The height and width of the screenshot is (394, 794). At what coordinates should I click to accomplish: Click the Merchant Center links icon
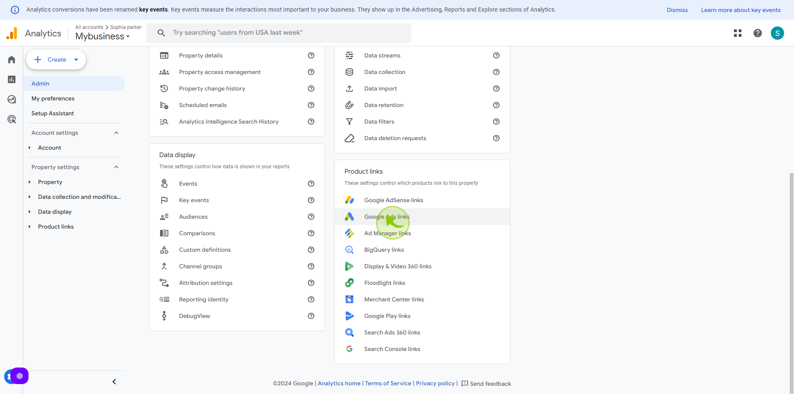349,299
